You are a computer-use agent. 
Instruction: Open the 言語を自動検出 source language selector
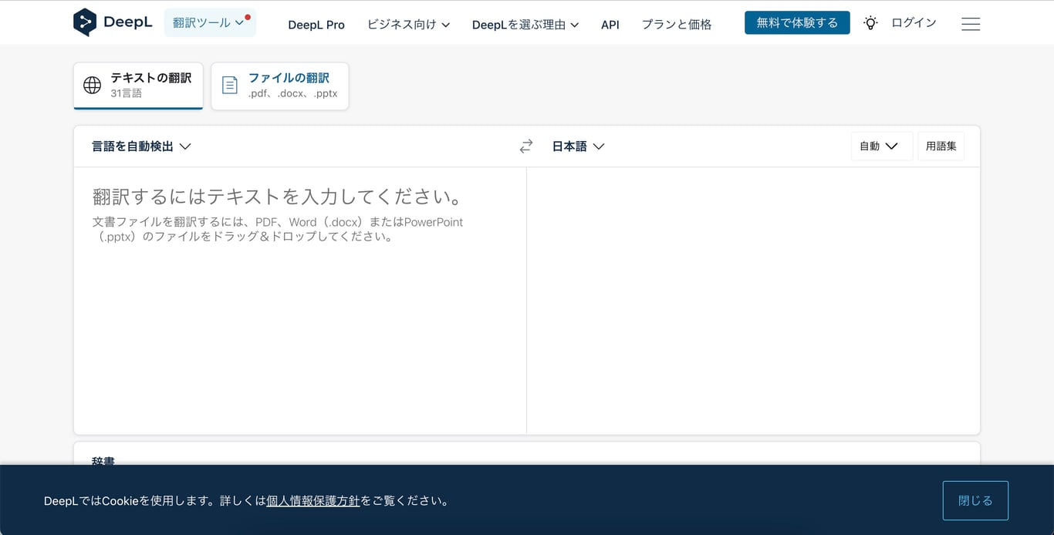(x=141, y=146)
